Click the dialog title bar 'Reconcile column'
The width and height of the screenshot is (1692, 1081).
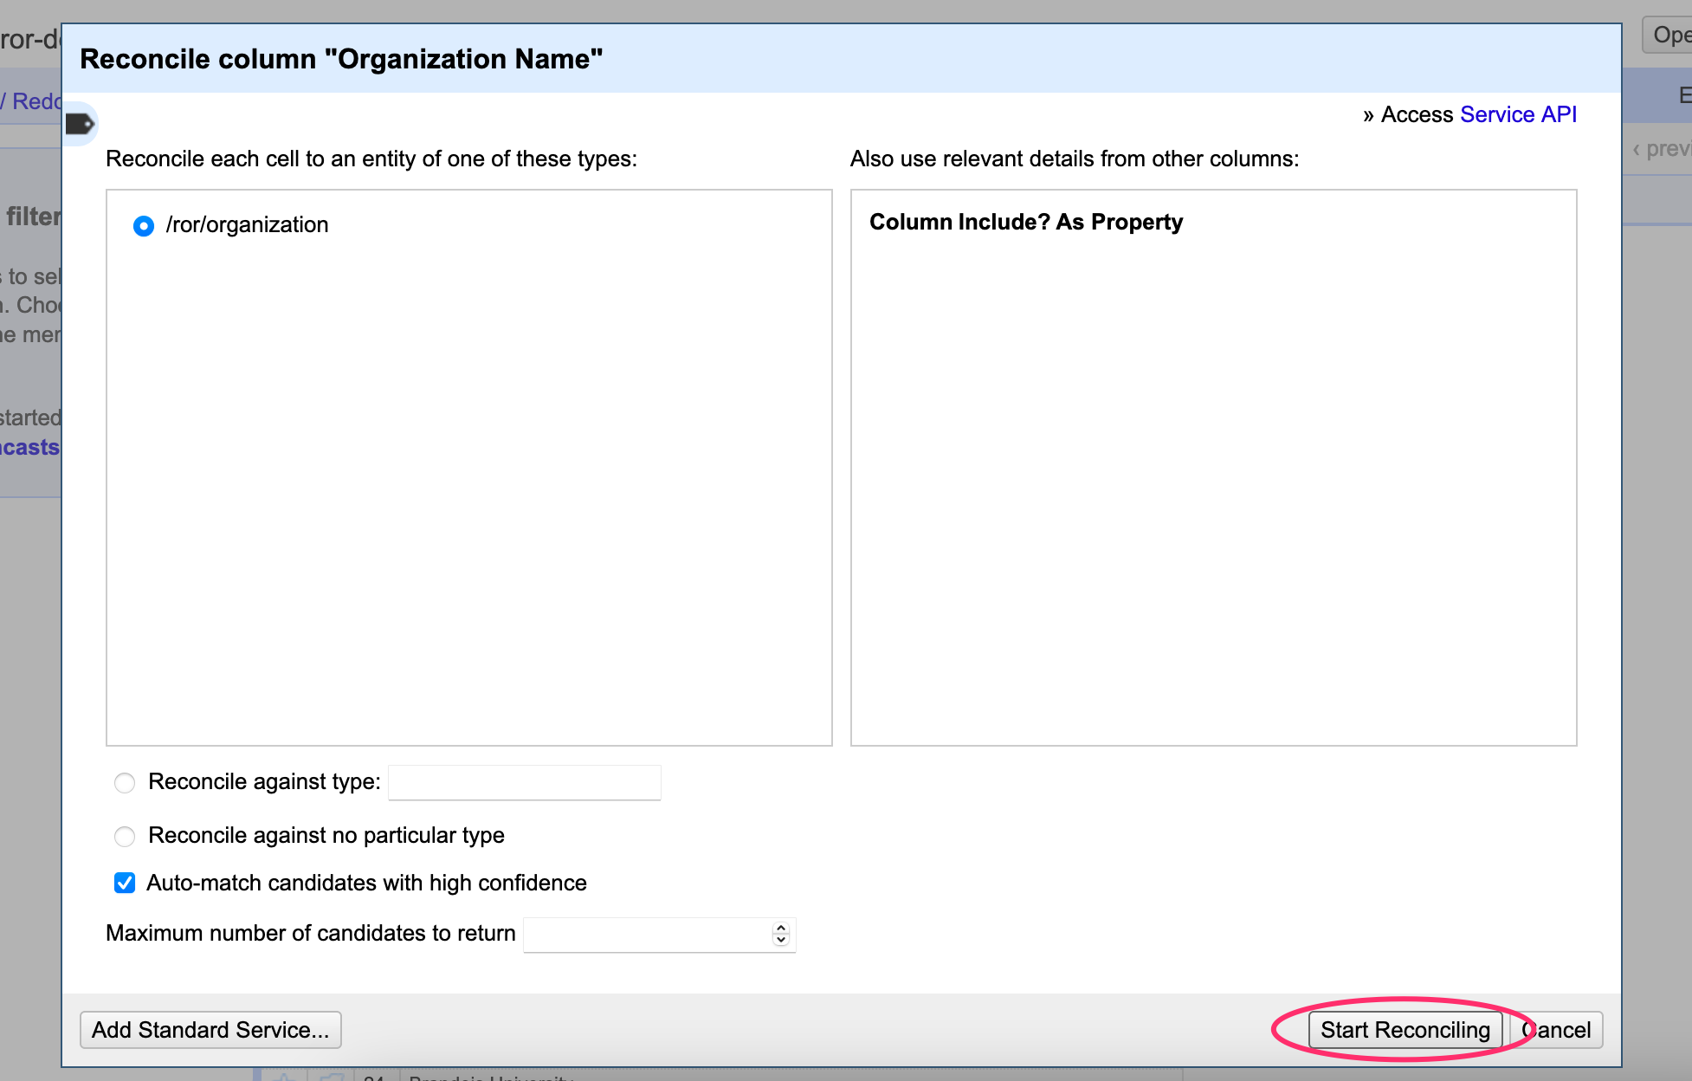pos(341,59)
